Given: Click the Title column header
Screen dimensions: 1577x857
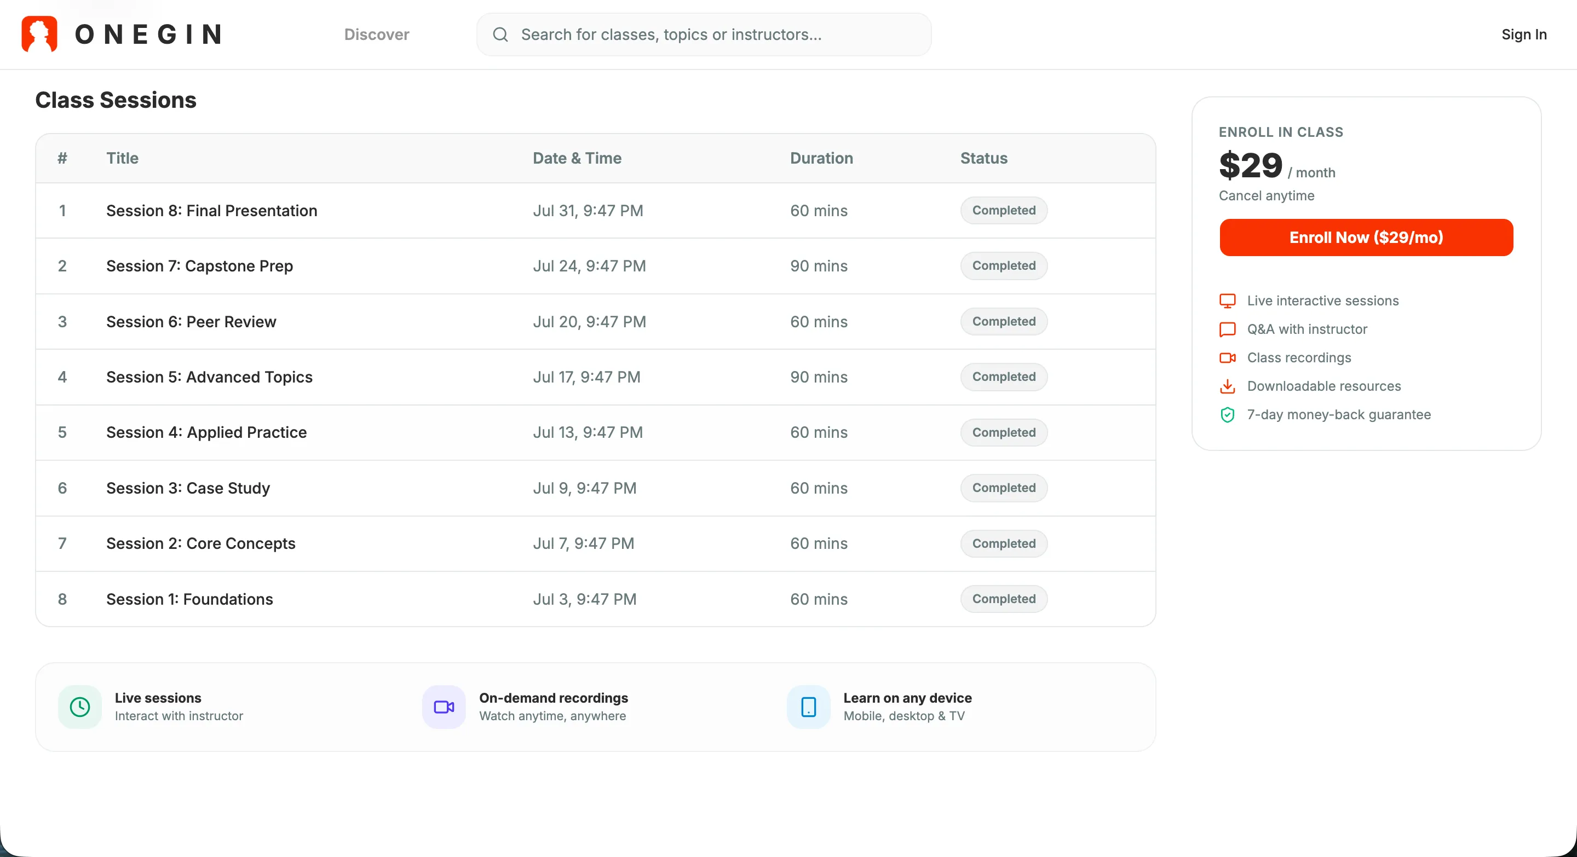Looking at the screenshot, I should click(x=123, y=158).
